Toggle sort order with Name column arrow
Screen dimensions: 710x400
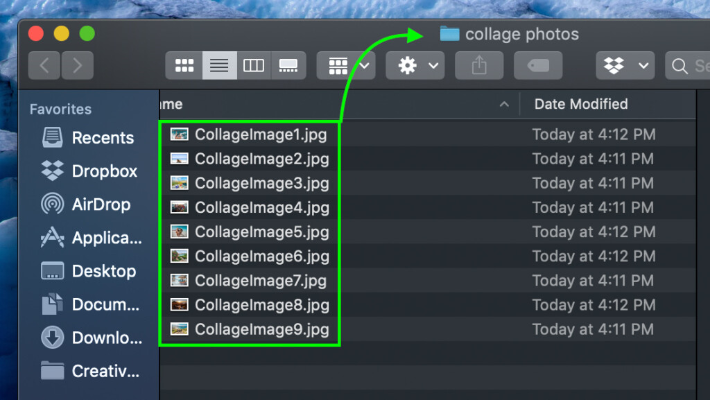click(x=504, y=105)
